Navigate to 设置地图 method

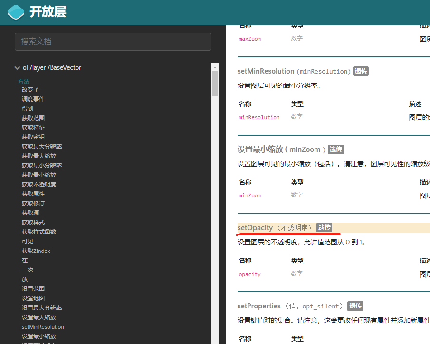[33, 298]
